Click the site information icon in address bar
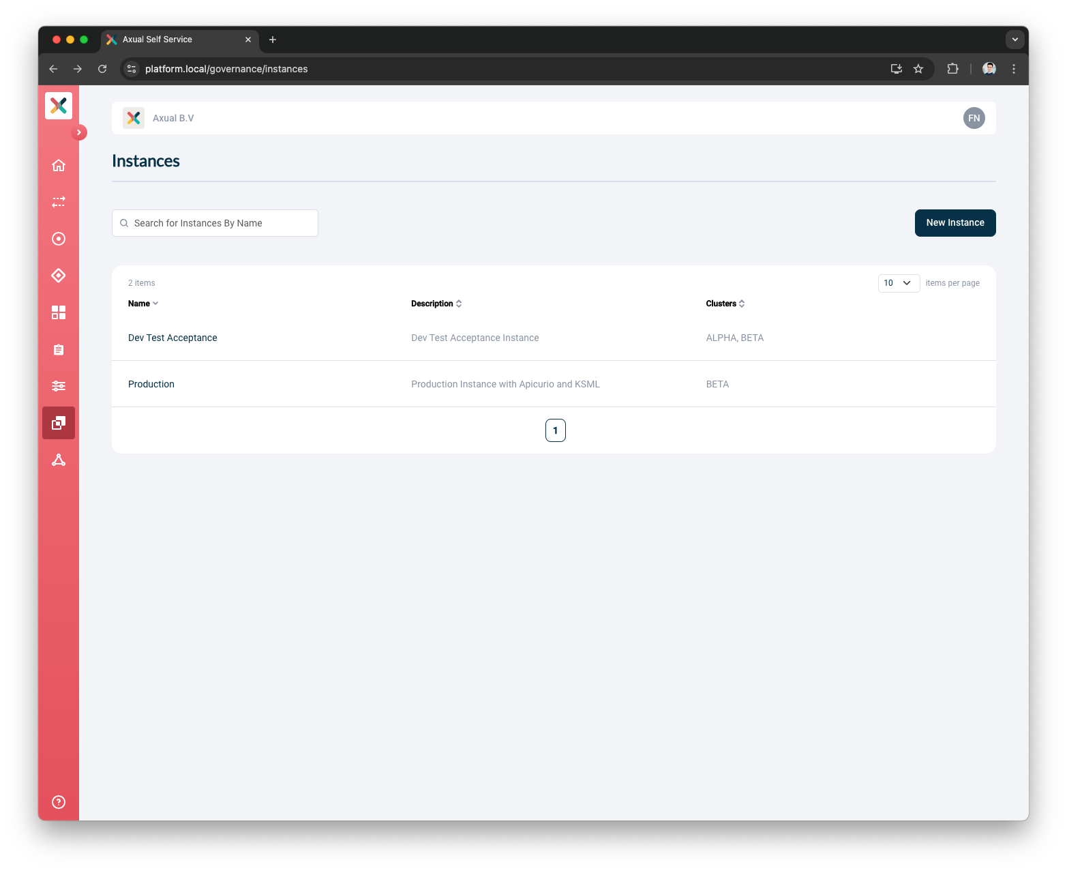 [132, 69]
